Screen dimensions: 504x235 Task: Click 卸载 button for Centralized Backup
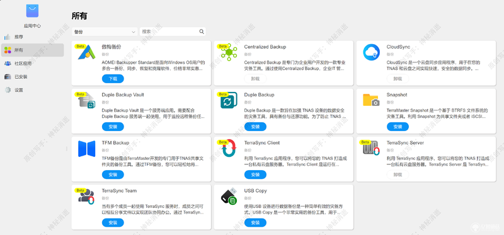click(255, 79)
